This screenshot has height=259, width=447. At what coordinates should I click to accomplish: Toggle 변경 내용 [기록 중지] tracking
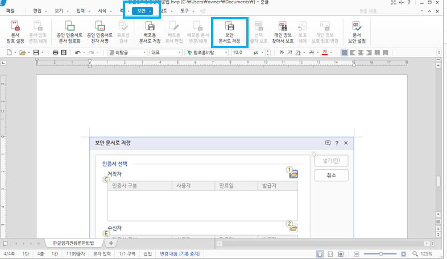tap(180, 253)
